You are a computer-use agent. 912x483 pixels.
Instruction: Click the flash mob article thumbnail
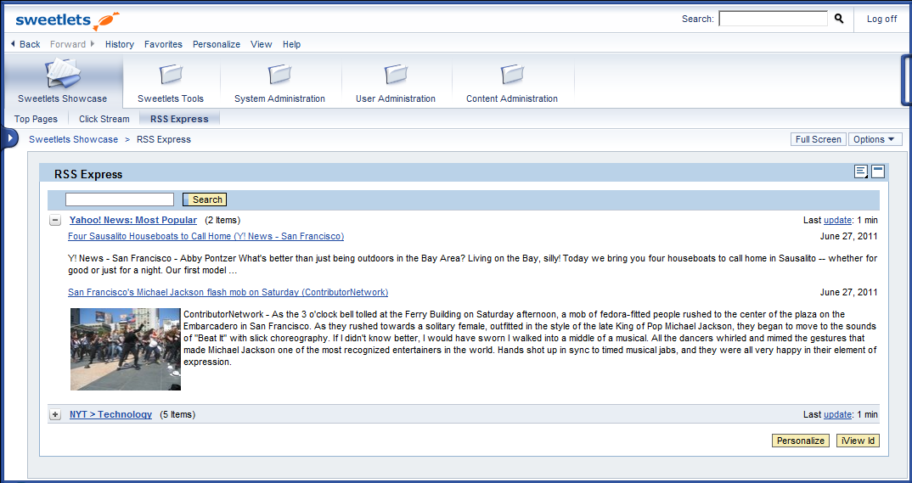[x=126, y=349]
